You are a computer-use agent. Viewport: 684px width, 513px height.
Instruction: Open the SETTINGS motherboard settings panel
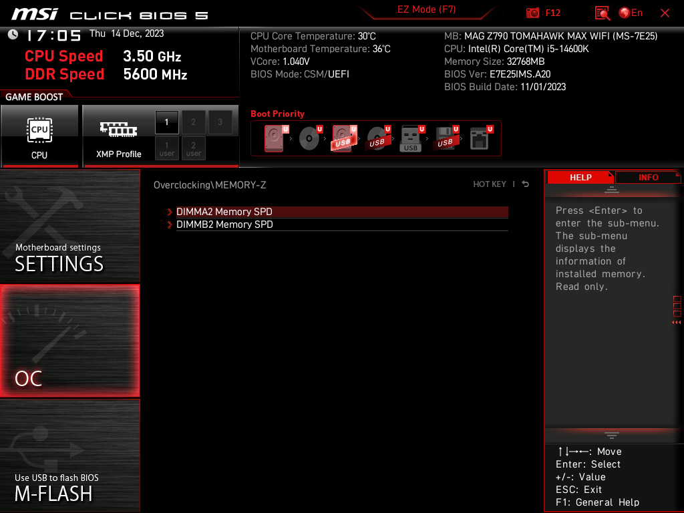pyautogui.click(x=69, y=226)
